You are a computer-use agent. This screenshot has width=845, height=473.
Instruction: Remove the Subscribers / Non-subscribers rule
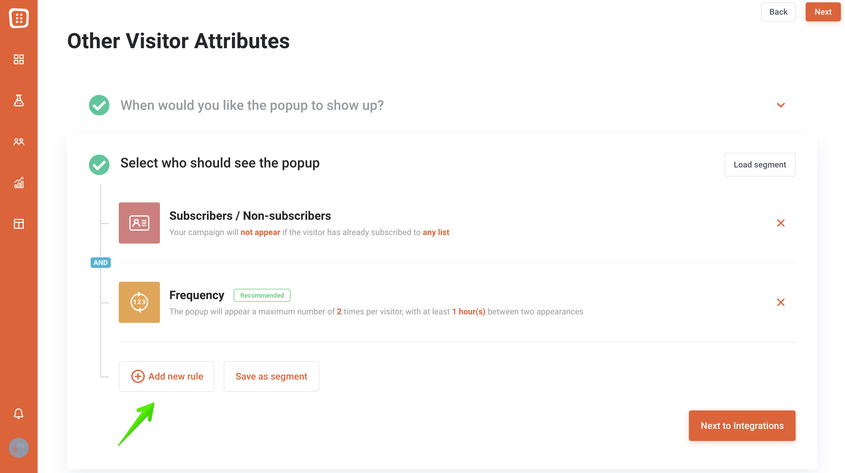point(781,223)
